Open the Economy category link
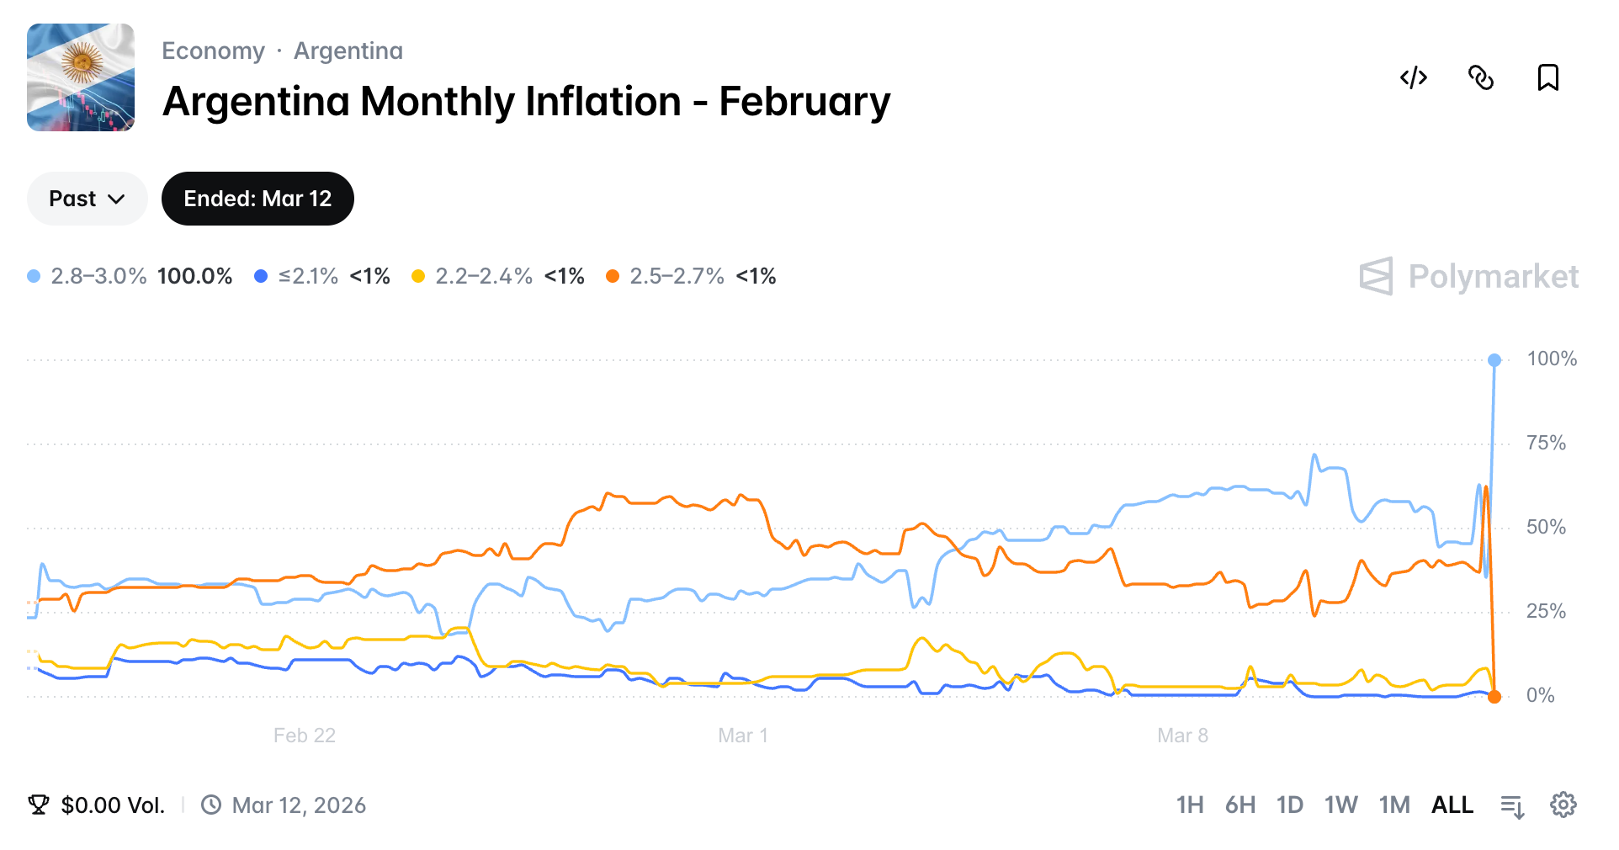Screen dimensions: 1619x850 click(213, 50)
